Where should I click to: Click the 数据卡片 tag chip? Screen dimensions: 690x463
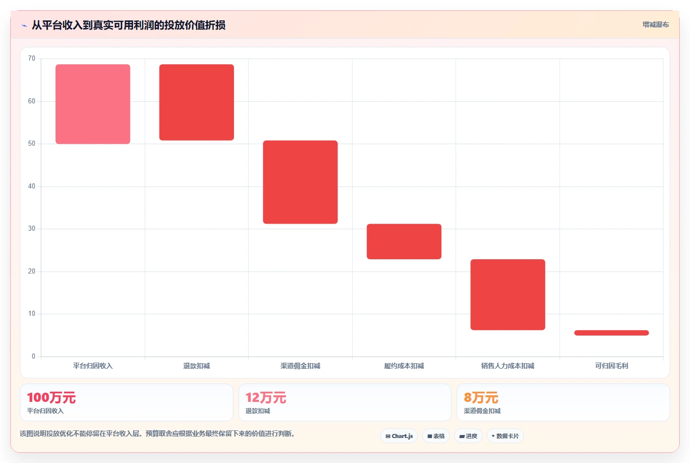tap(505, 436)
